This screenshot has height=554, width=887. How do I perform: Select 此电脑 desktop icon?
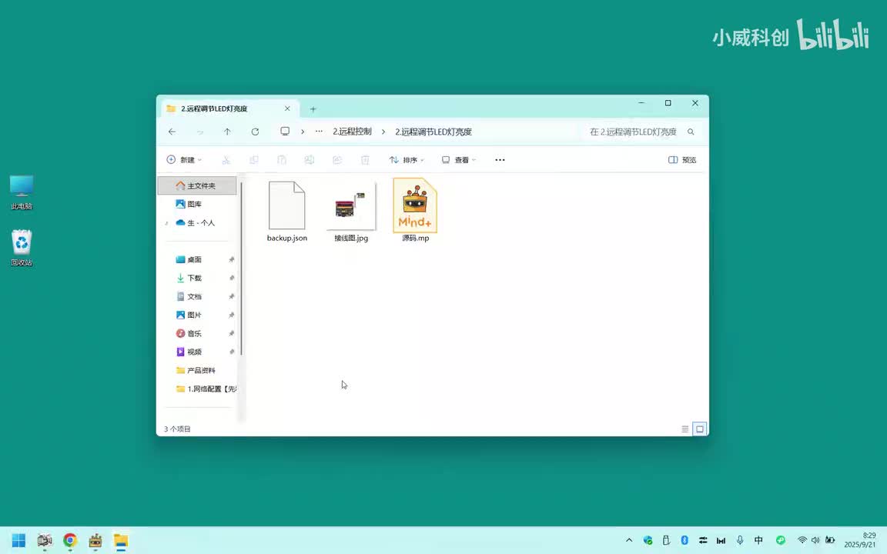22,192
